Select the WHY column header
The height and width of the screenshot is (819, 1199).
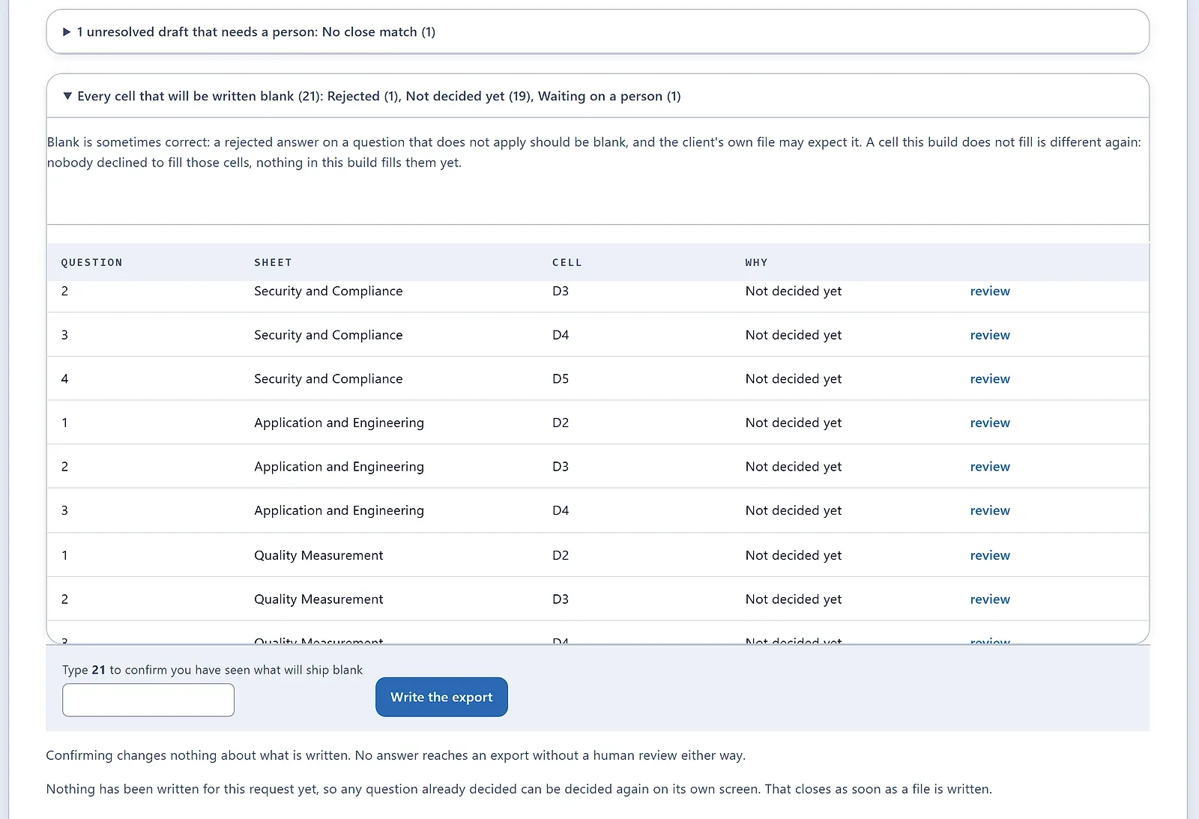pos(756,262)
